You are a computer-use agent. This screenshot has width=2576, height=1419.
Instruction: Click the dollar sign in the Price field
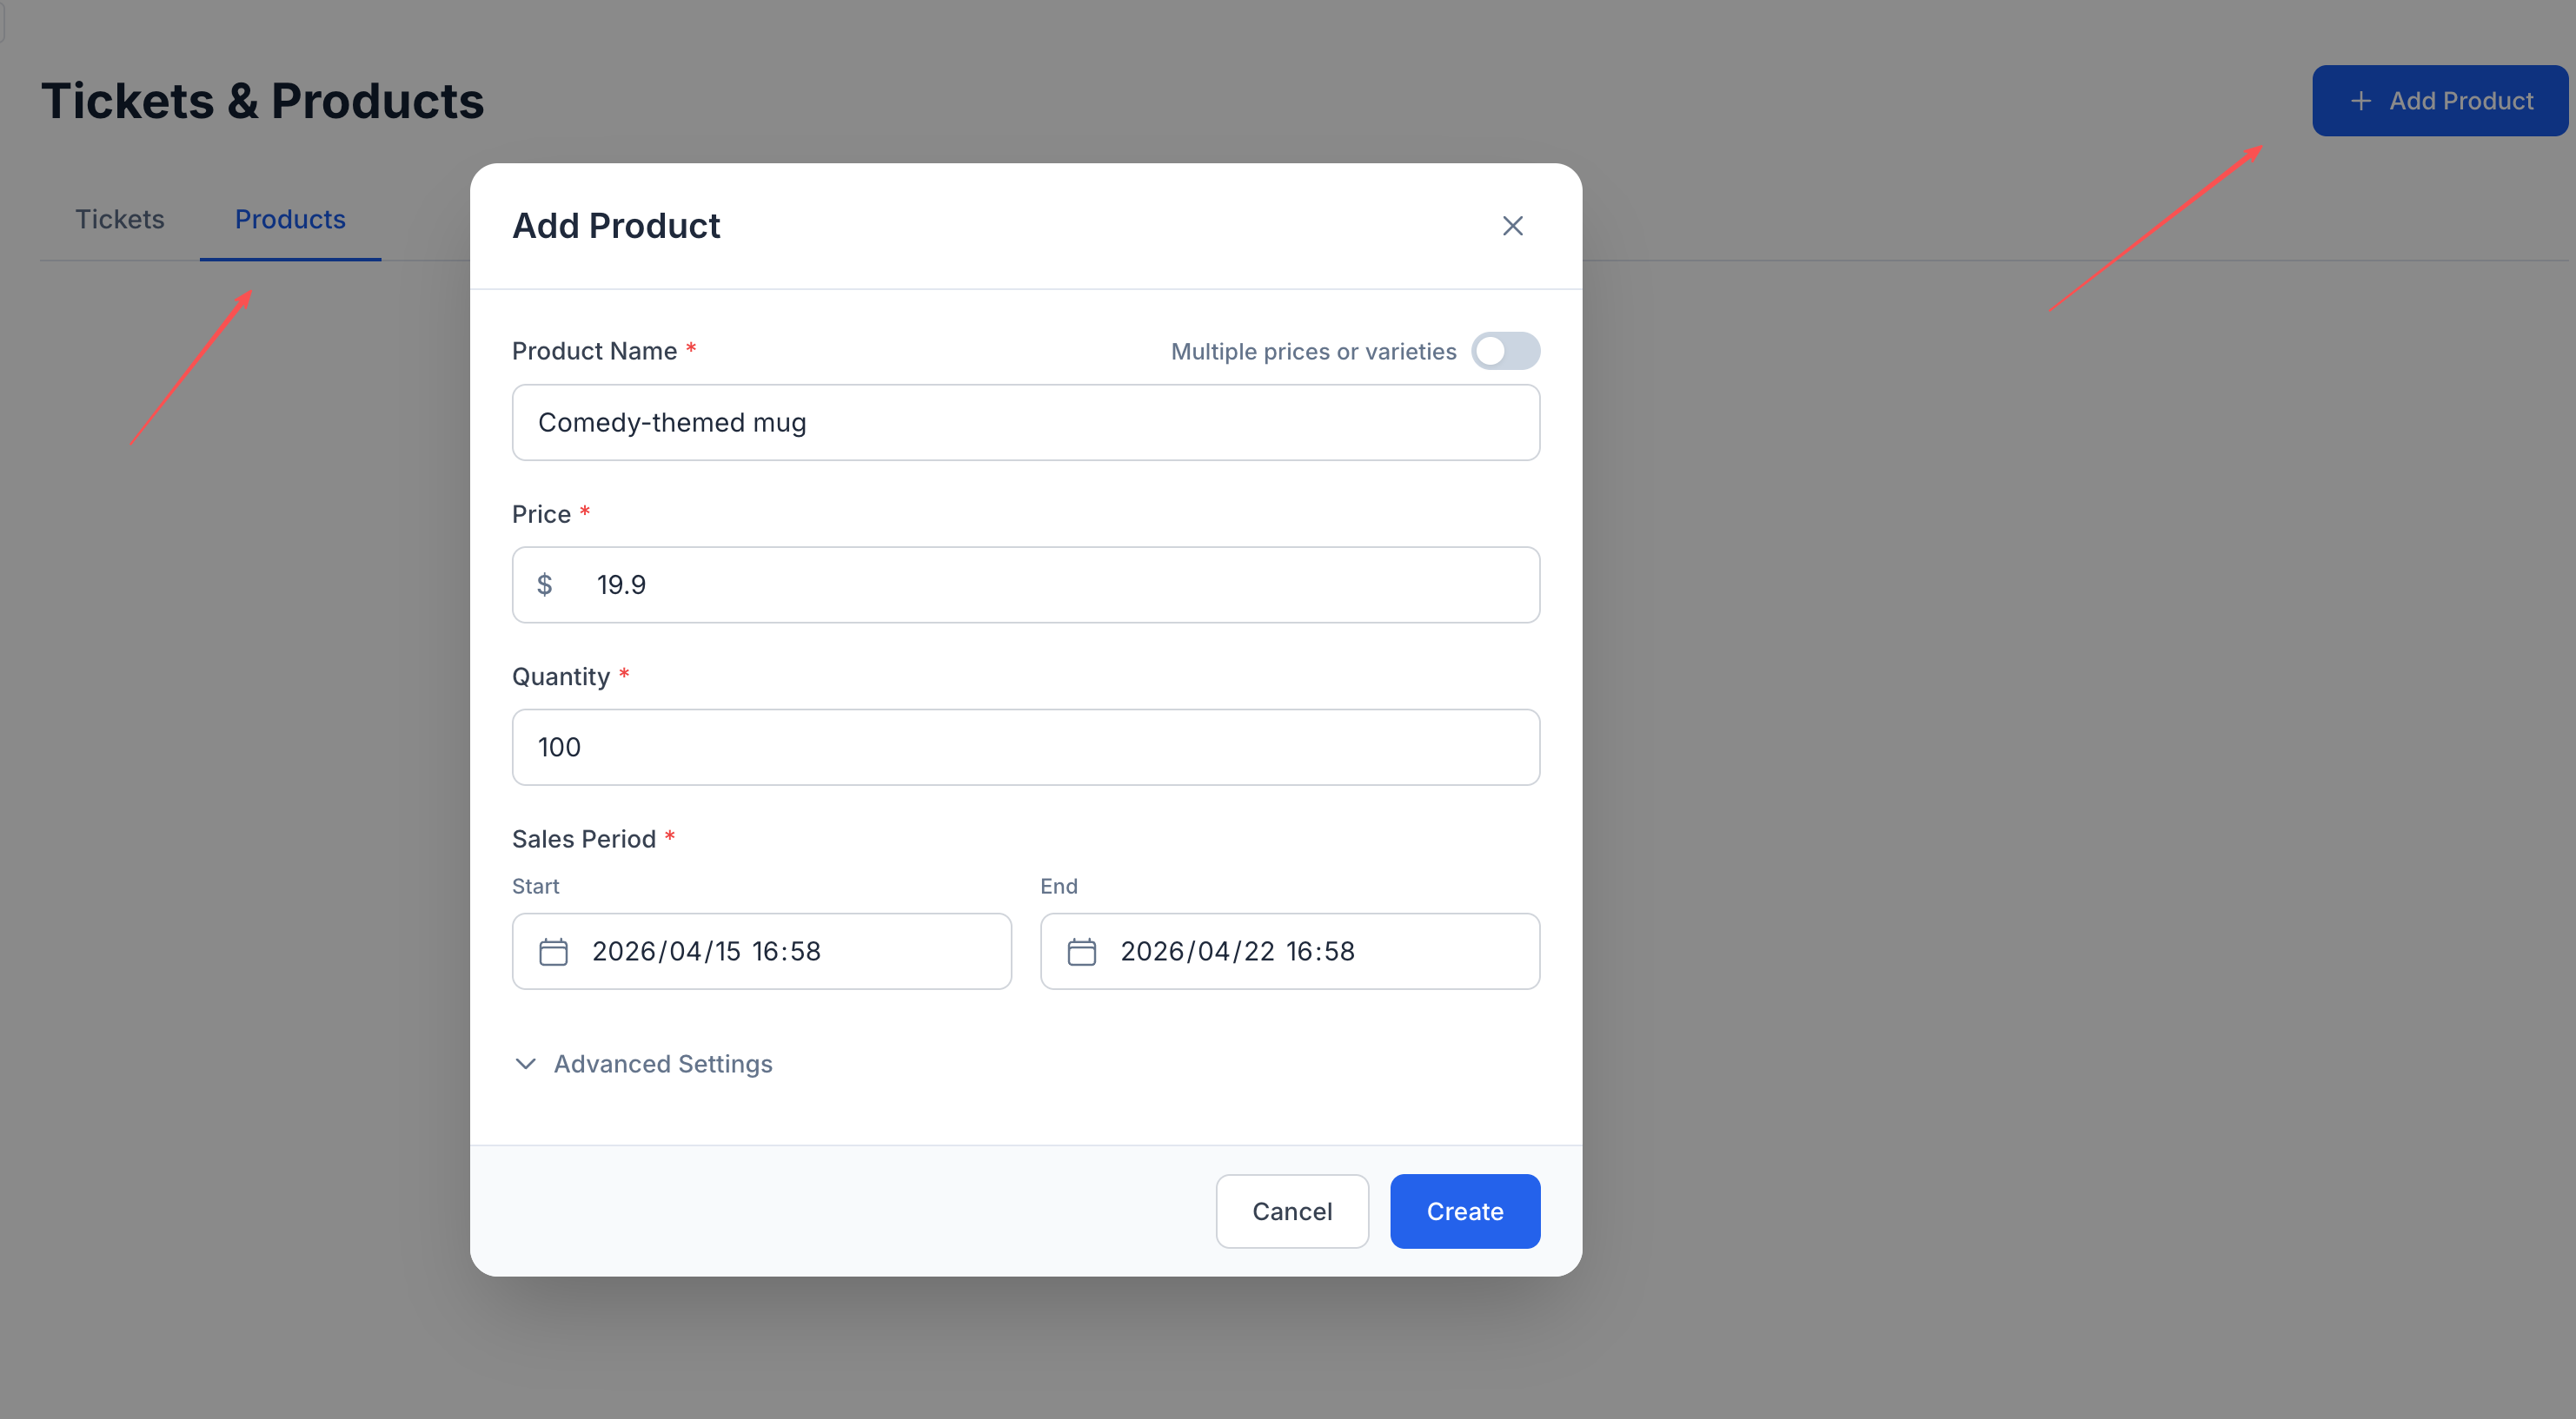tap(546, 584)
